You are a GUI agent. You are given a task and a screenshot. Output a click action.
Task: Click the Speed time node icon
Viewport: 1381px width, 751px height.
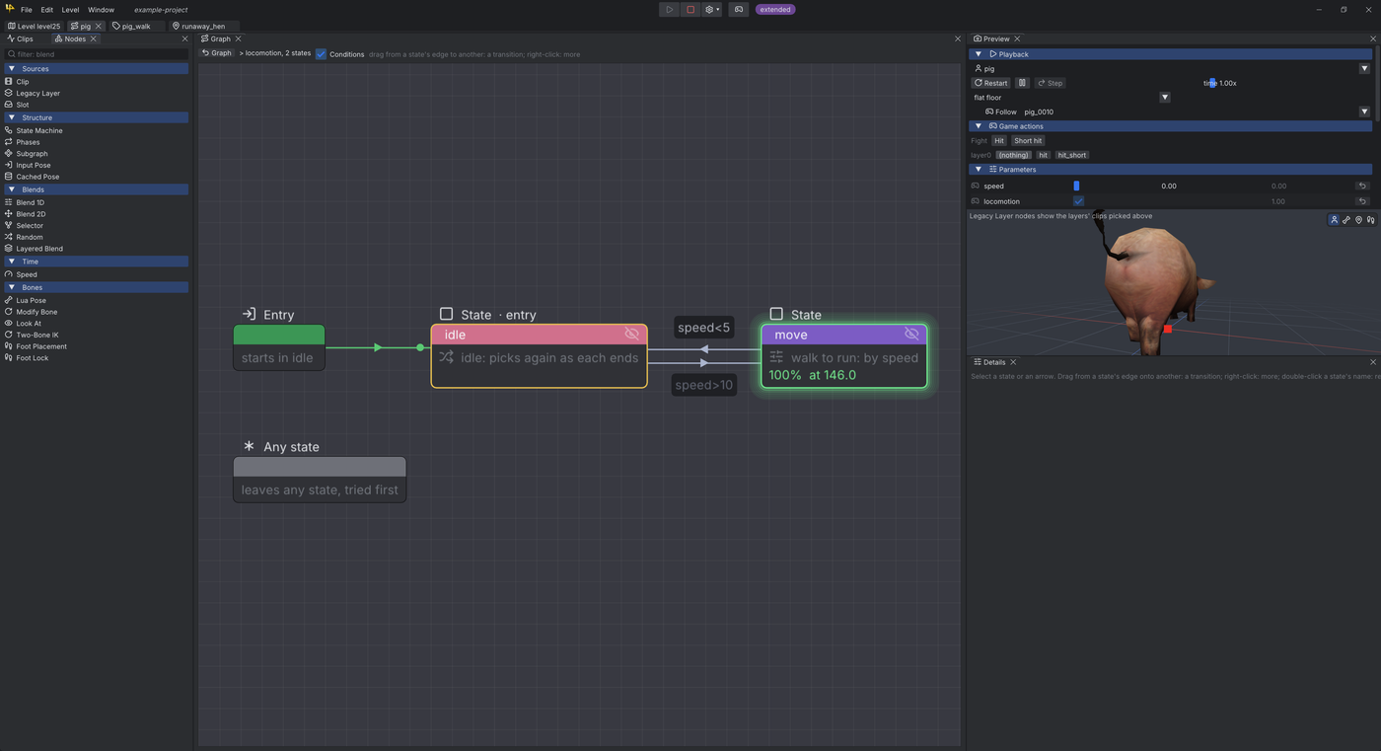point(9,274)
